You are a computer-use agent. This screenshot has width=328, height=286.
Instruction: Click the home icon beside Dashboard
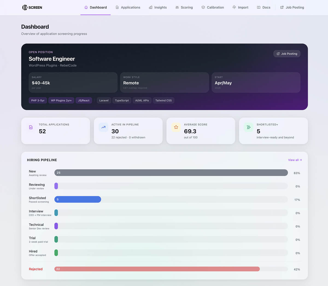coord(86,7)
